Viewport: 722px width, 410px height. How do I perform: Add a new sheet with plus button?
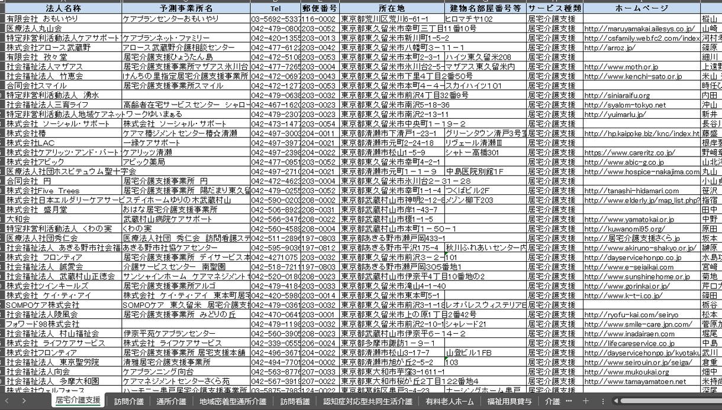(x=586, y=401)
